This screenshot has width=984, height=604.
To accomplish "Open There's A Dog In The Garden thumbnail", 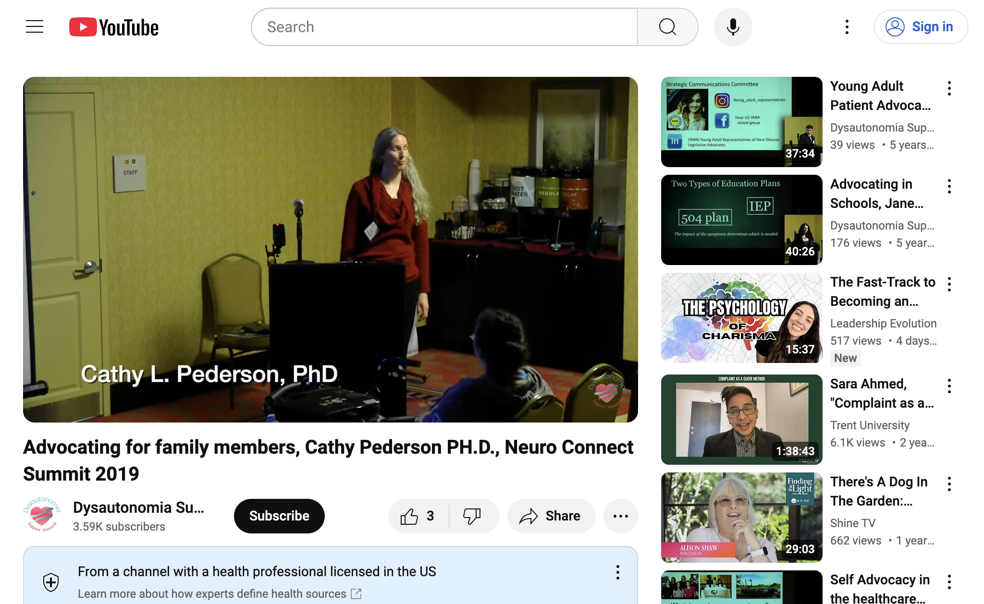I will point(741,518).
